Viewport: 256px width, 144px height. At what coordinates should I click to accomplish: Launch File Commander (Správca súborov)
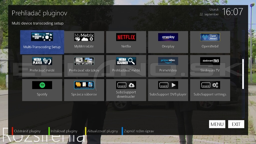tap(84, 90)
